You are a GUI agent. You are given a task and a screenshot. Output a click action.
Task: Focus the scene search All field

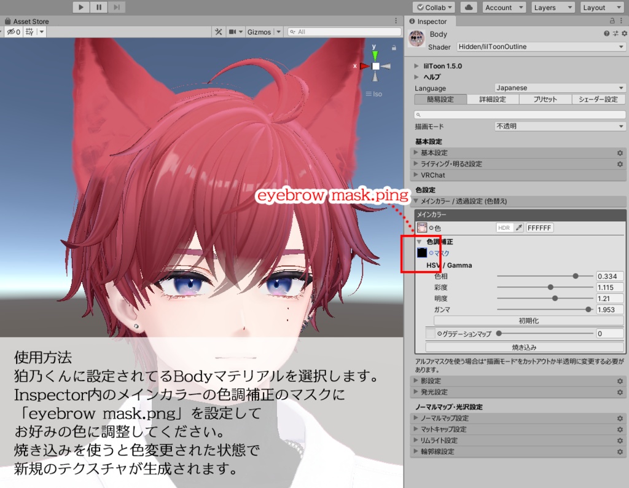click(x=345, y=32)
